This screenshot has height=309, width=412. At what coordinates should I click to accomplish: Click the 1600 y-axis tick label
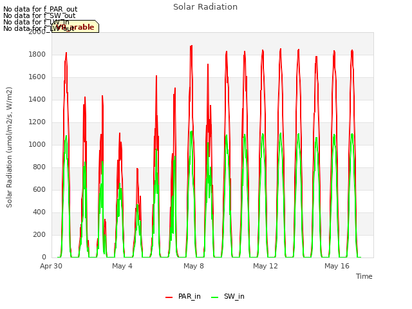(x=37, y=77)
